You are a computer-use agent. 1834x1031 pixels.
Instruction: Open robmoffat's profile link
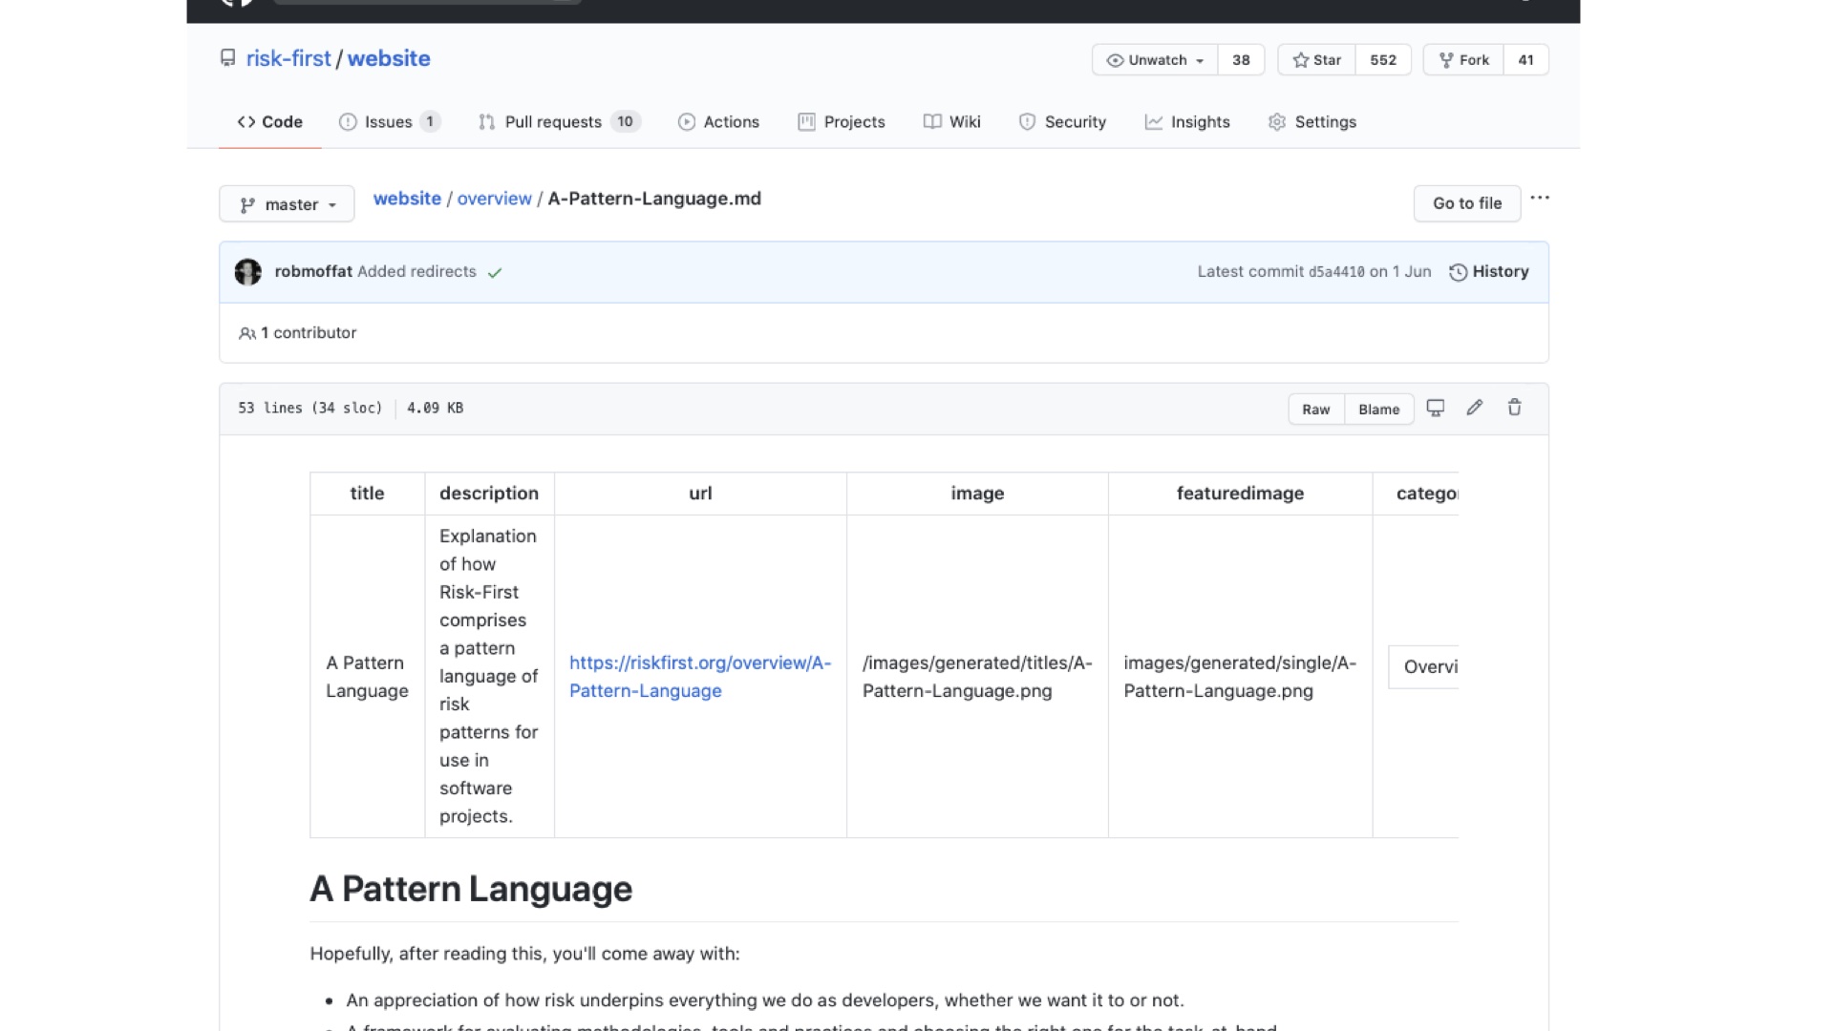(x=313, y=271)
